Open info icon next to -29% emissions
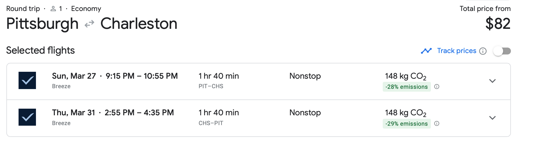The height and width of the screenshot is (147, 537). (x=437, y=124)
